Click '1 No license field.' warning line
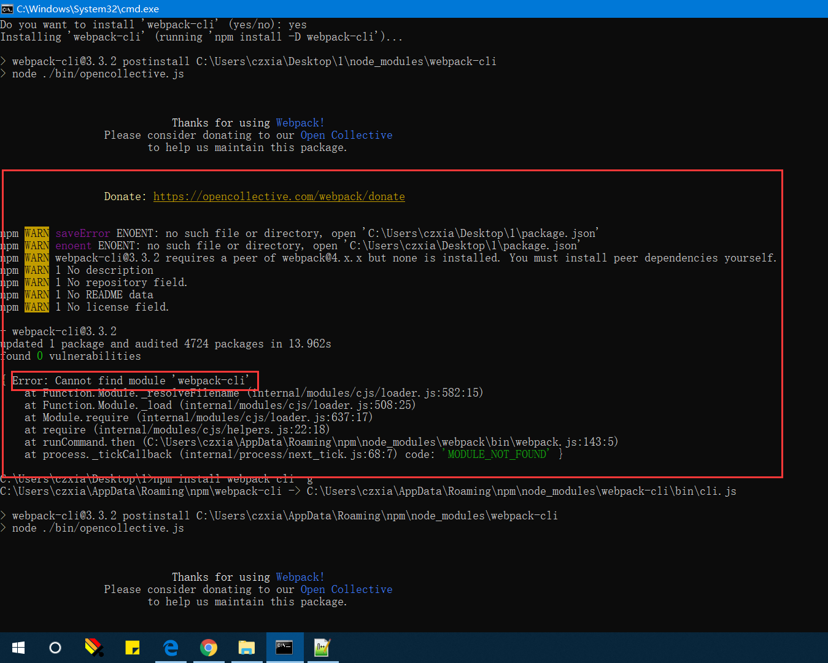 point(84,307)
